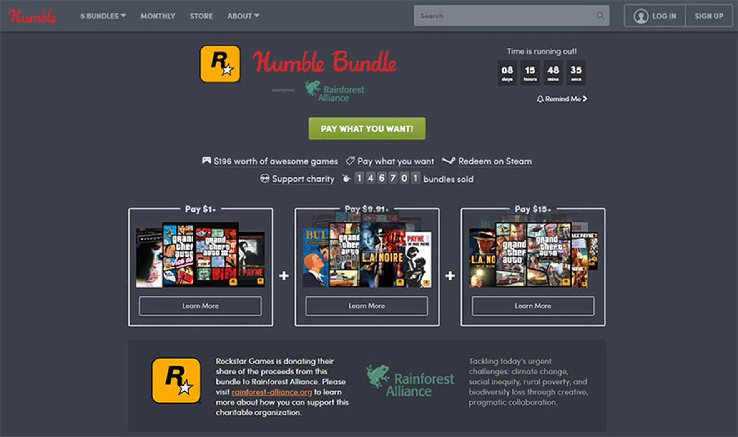The width and height of the screenshot is (738, 437).
Task: Go to the Store page
Action: coord(201,16)
